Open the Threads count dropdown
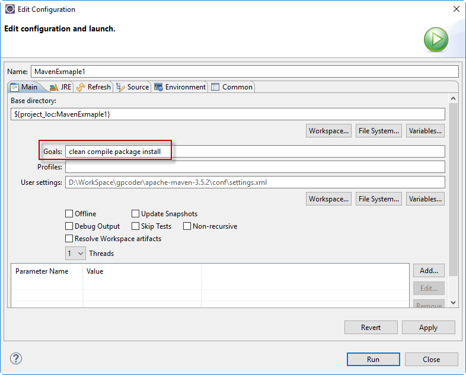 tap(75, 254)
